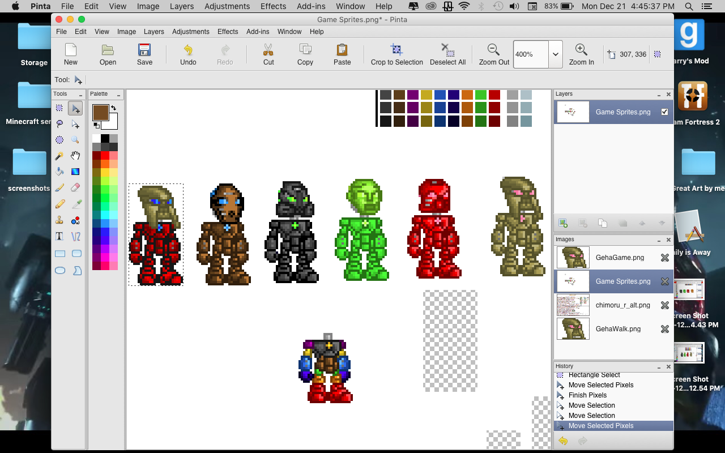
Task: Click the Deselect All button
Action: pyautogui.click(x=447, y=54)
